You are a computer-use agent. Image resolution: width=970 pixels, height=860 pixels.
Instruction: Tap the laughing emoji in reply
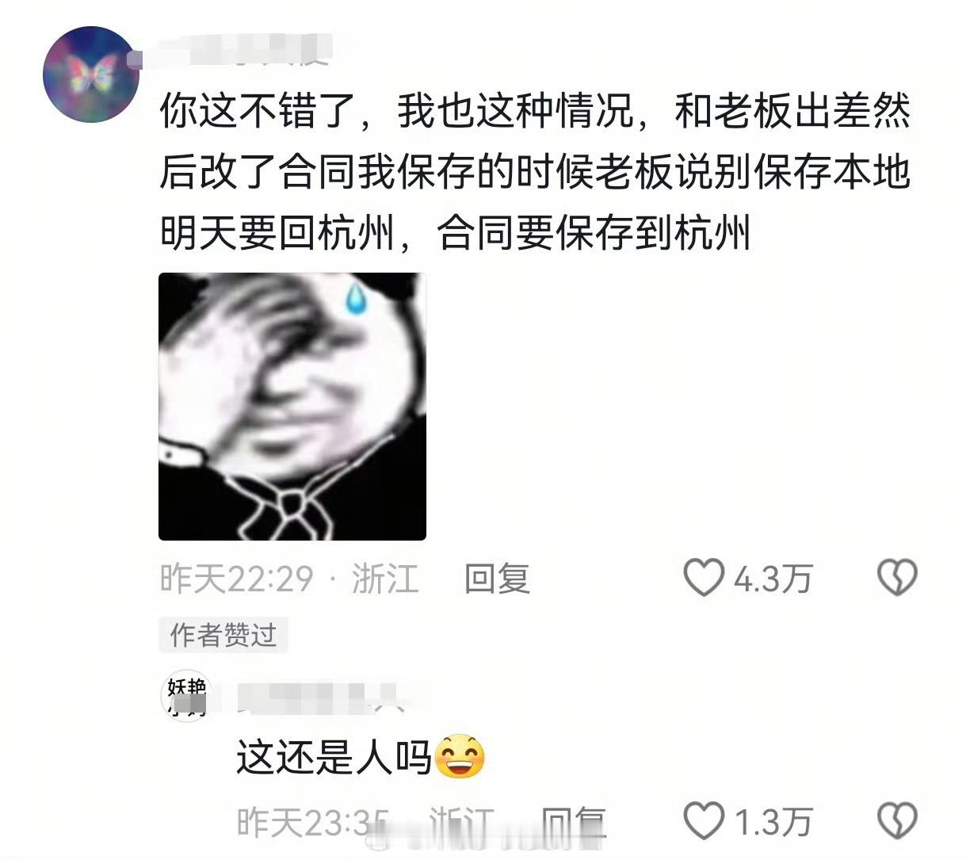(x=460, y=757)
